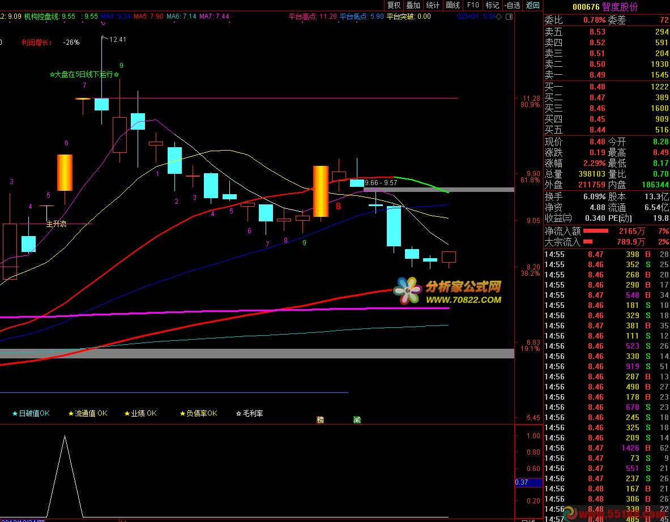The width and height of the screenshot is (670, 522).
Task: Click the ★业绩 OK indicator
Action: (140, 413)
